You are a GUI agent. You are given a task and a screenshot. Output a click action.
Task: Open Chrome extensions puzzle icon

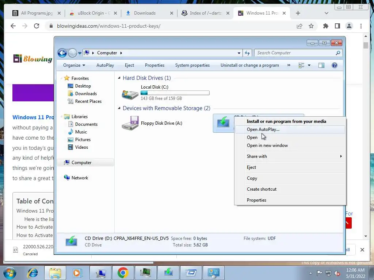point(325,26)
